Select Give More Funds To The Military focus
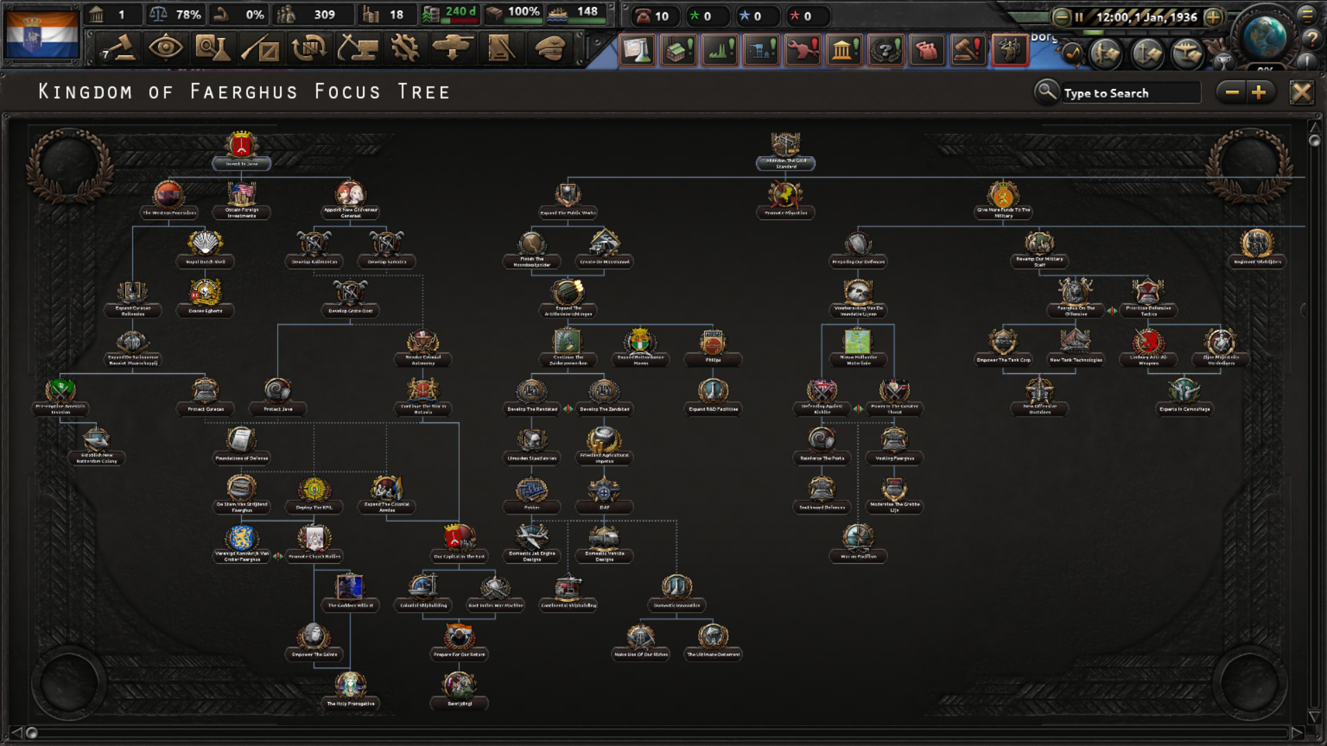Screen dimensions: 1327x746 pos(1003,200)
